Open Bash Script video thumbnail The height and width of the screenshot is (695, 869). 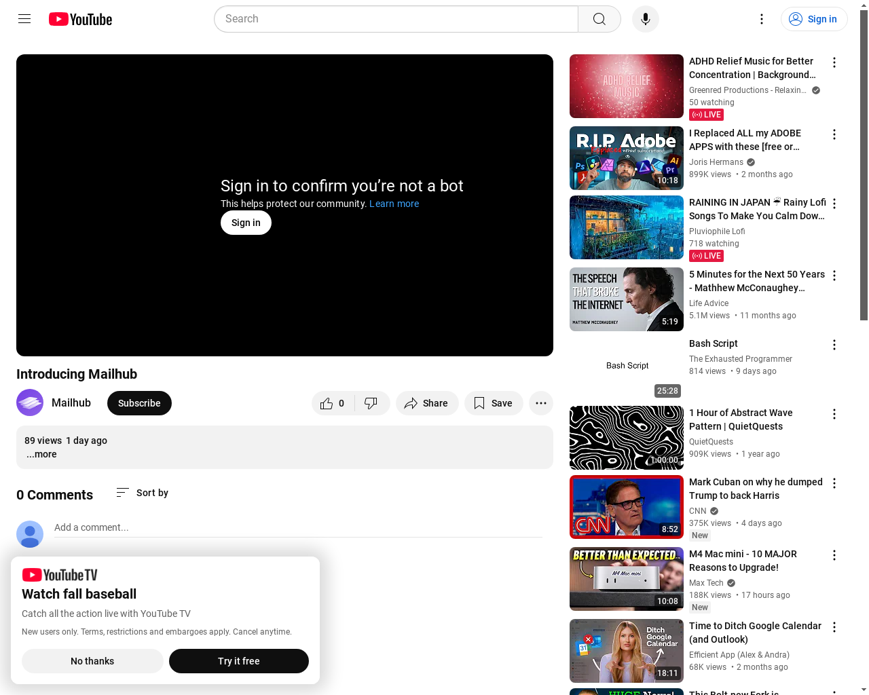[x=627, y=369]
